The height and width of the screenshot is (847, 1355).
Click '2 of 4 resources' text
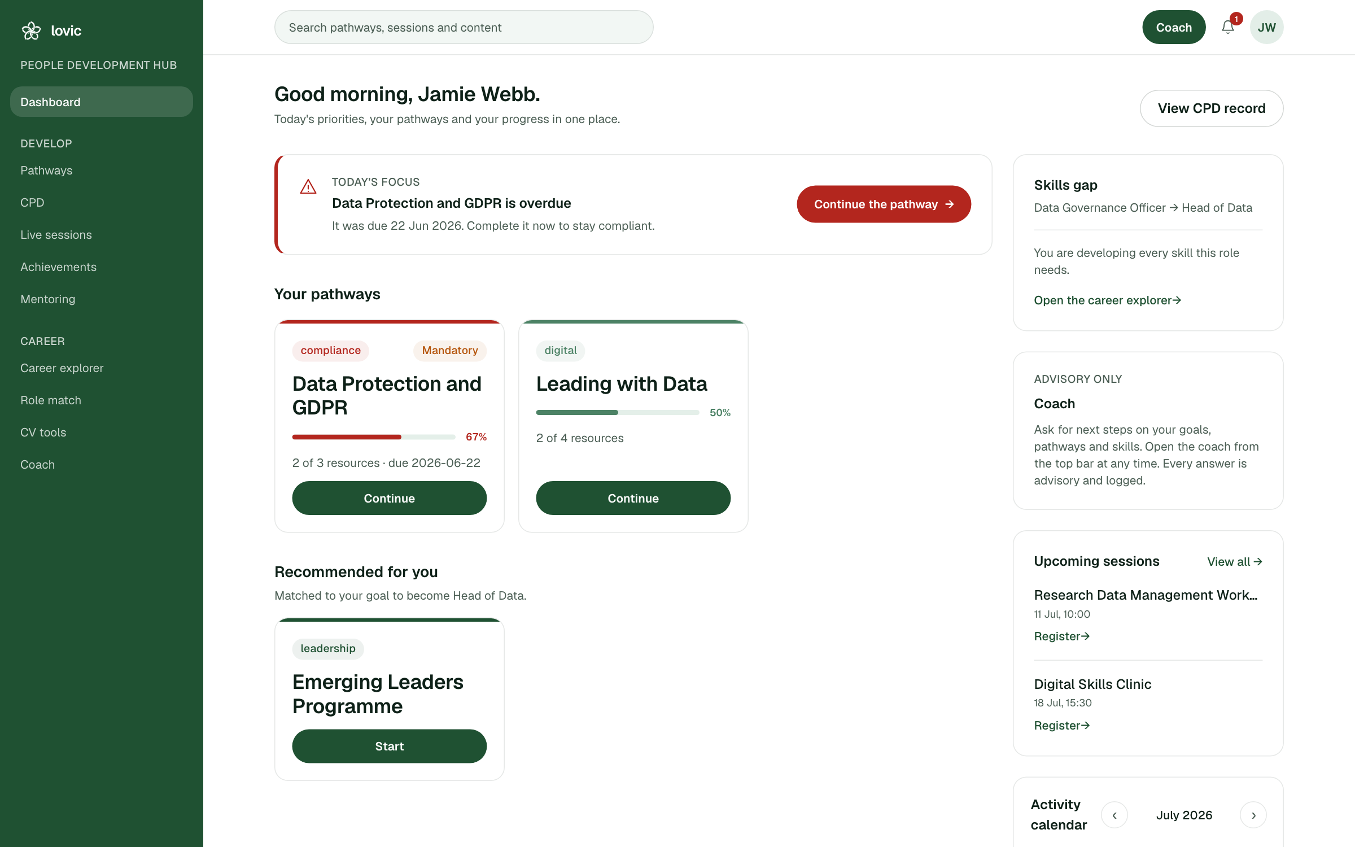(580, 438)
